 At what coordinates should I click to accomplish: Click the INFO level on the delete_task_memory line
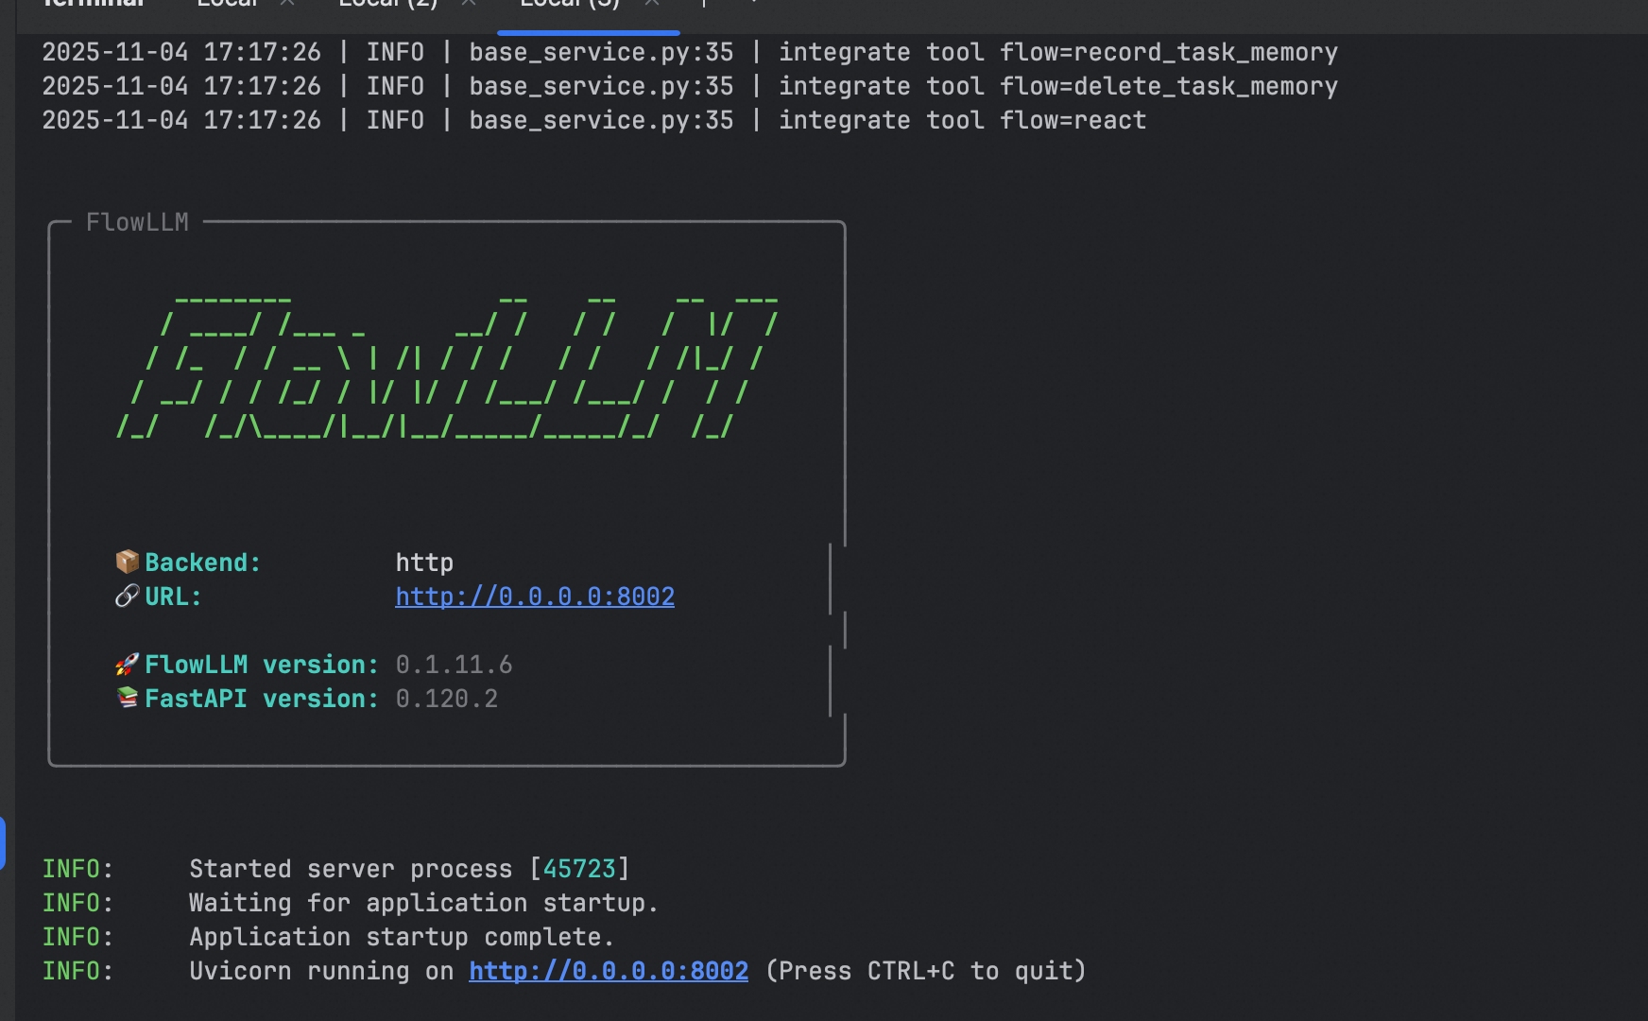(395, 86)
